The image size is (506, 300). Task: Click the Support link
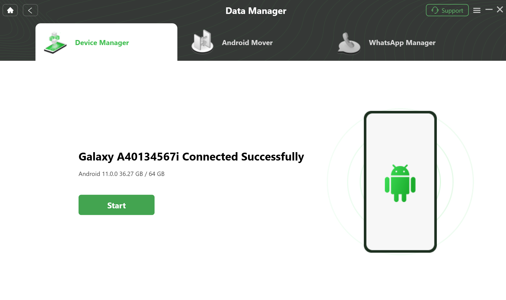(447, 10)
